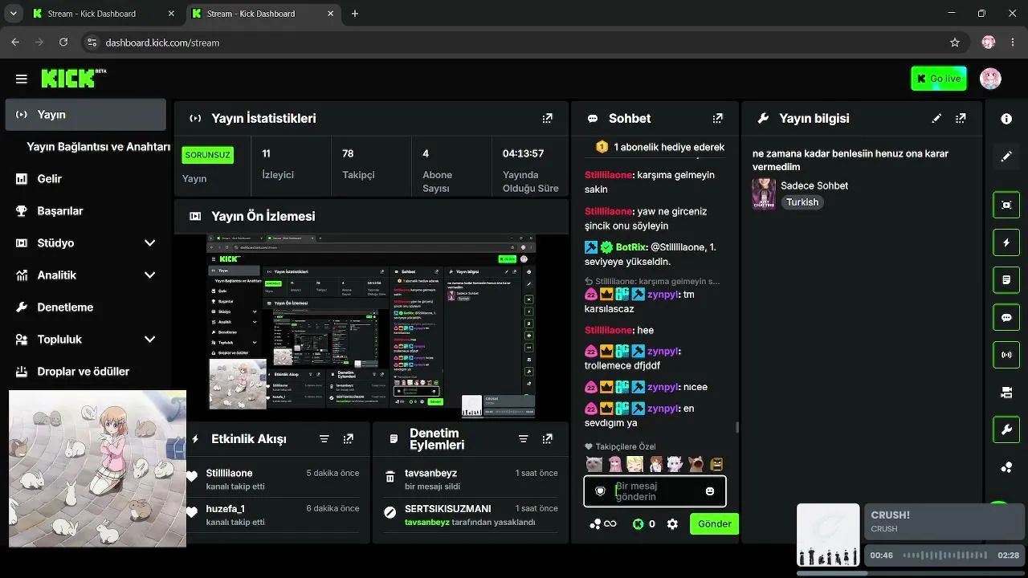Open Stilllilaone's profile in Etkinlik Akışı
Screen dimensions: 1028x578
click(x=229, y=474)
